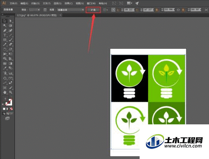Select the Curvature tool

[10, 30]
